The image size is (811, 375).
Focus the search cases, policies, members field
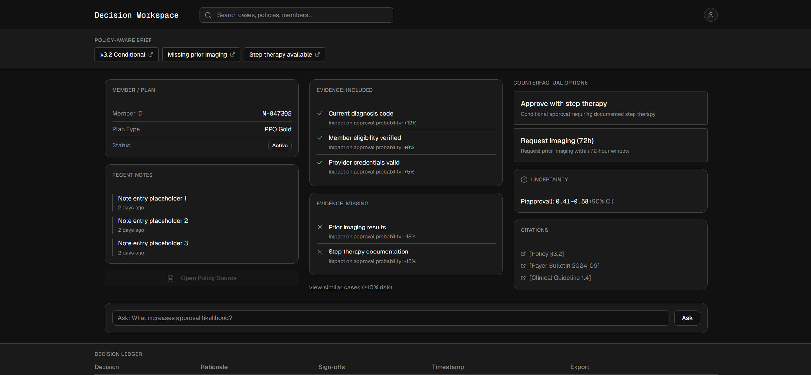click(x=302, y=15)
